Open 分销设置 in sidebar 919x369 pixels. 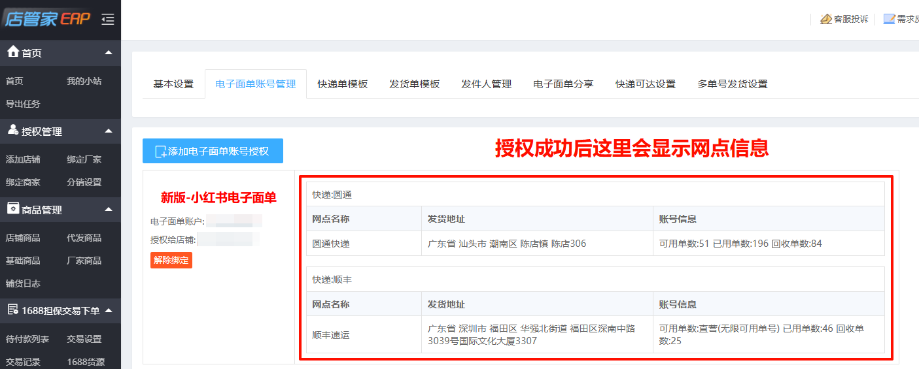coord(84,182)
